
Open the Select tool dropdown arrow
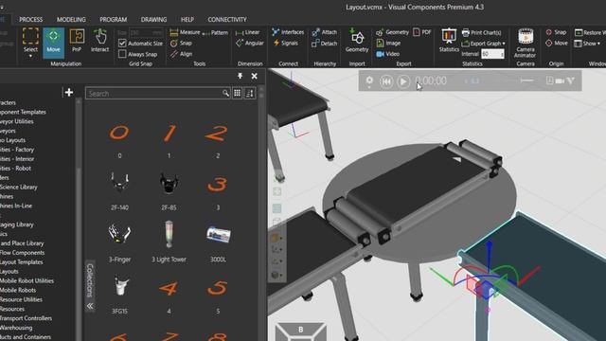[x=30, y=57]
